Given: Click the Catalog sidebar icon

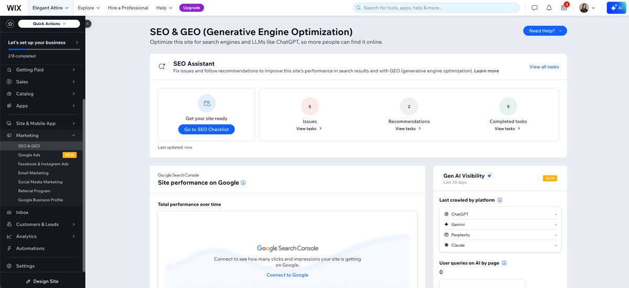Looking at the screenshot, I should (10, 94).
